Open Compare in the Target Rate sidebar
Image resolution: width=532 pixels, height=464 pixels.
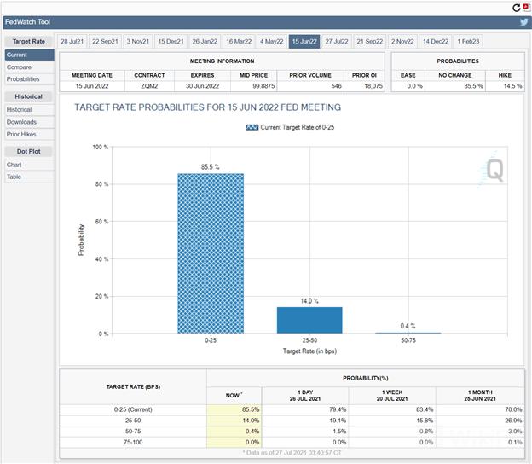tap(20, 67)
